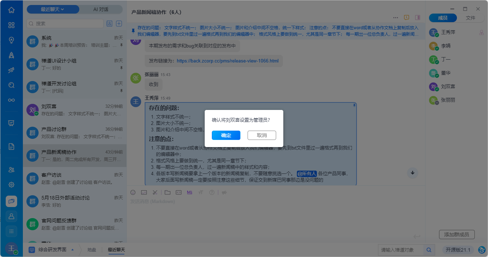Open the 产品讨论群 chat
The width and height of the screenshot is (488, 257).
pos(75,133)
